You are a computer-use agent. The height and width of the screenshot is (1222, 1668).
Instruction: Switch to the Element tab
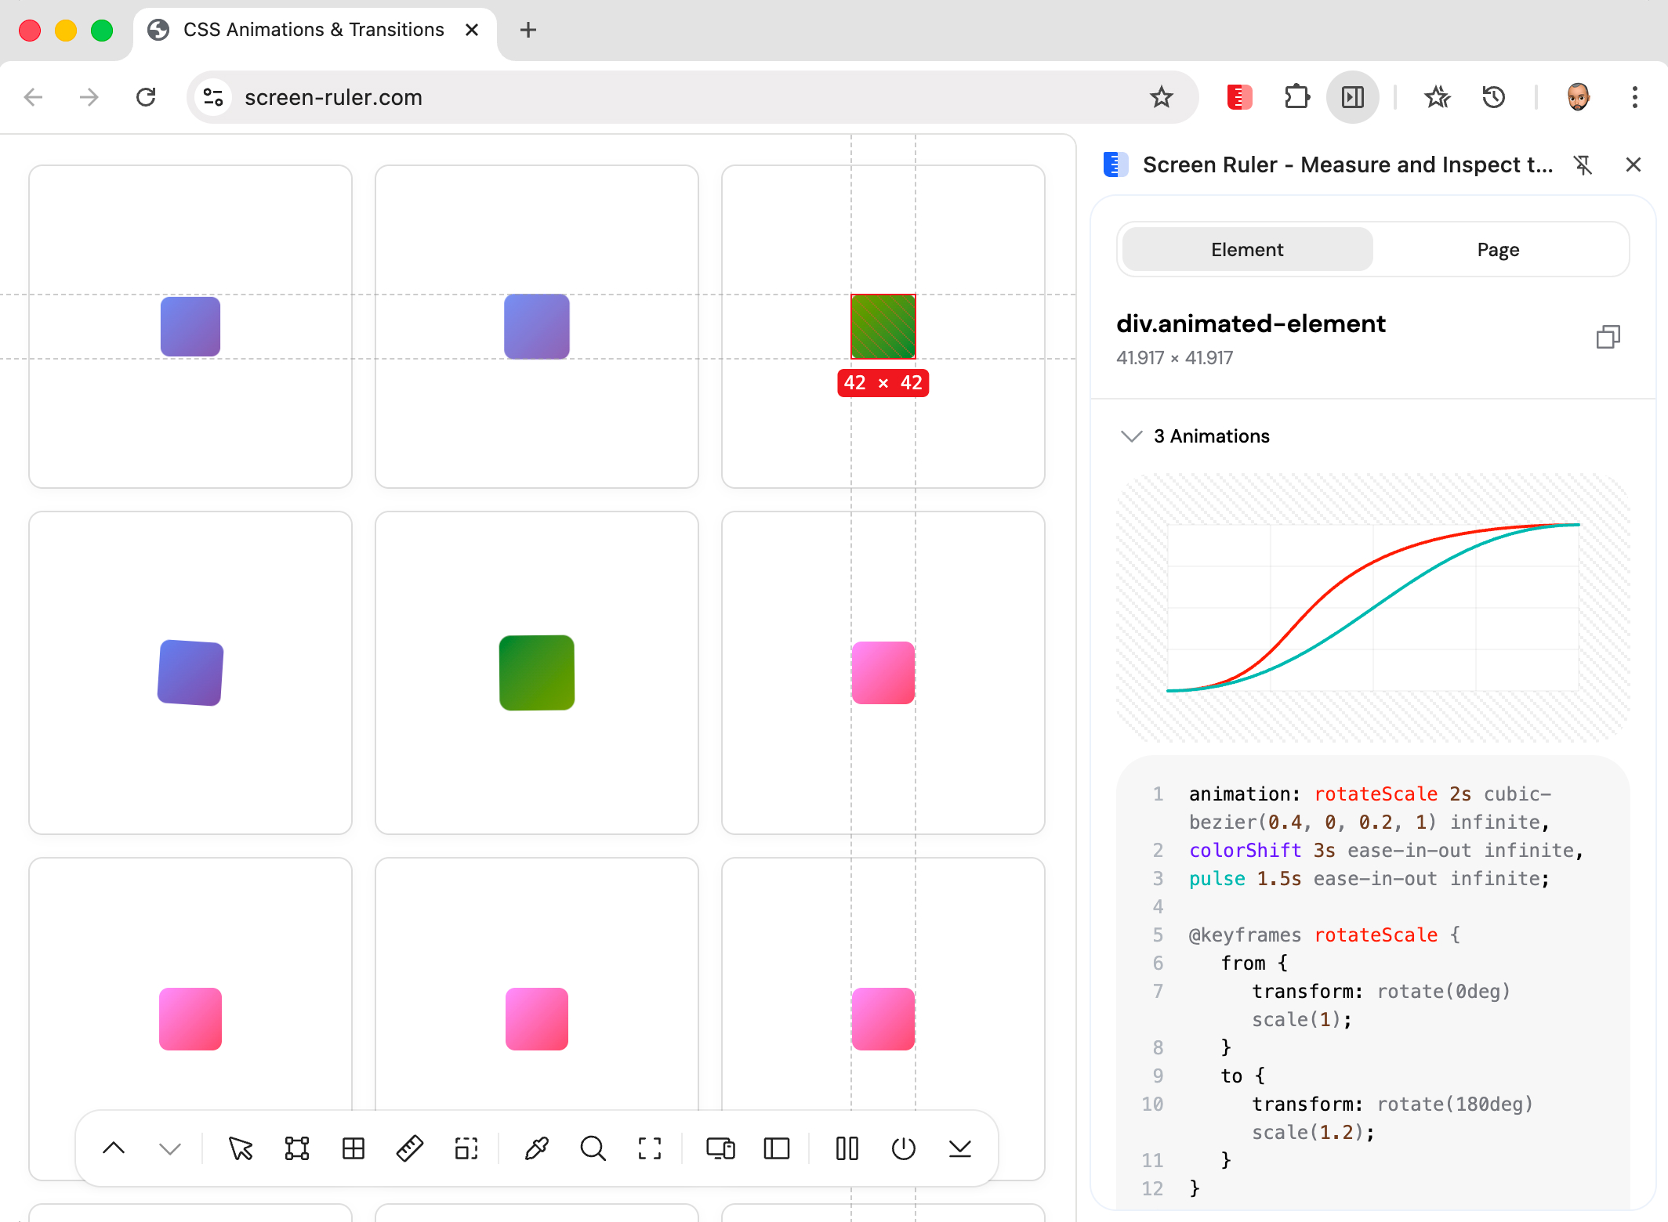point(1247,250)
